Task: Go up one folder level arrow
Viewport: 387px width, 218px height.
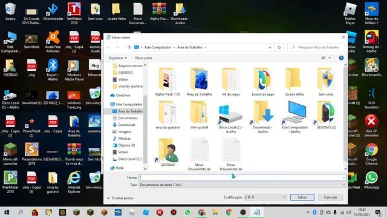Action: 129,47
